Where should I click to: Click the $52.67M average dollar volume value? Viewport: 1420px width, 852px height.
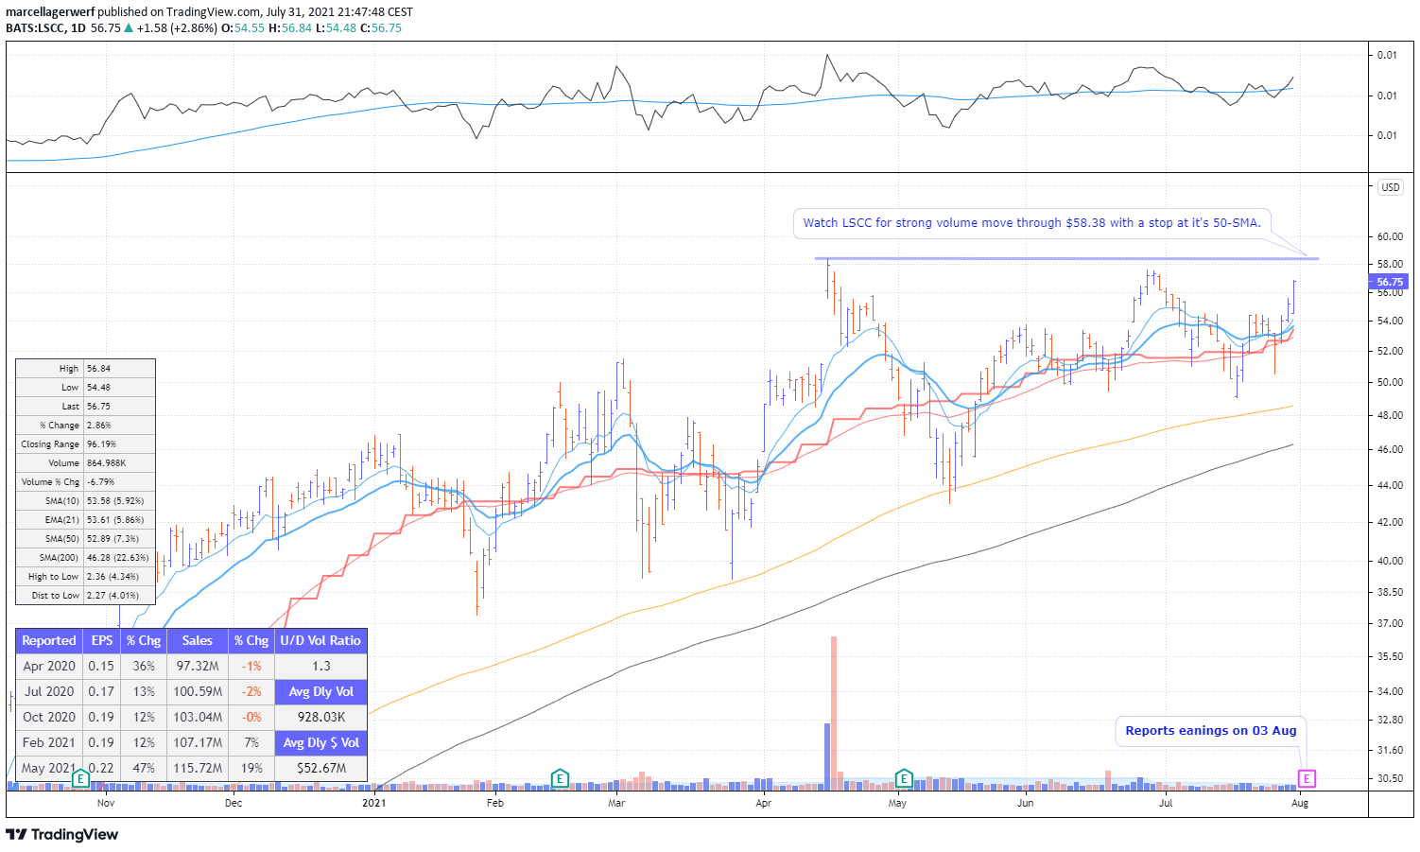coord(320,768)
